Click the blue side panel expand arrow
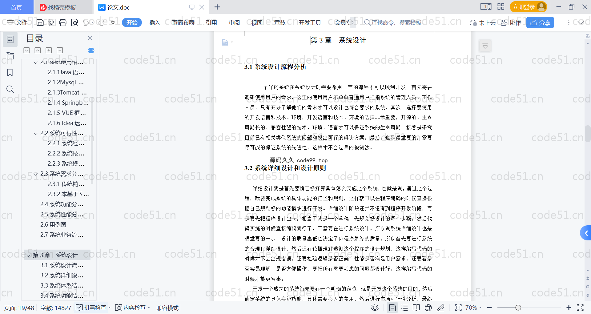 586,233
